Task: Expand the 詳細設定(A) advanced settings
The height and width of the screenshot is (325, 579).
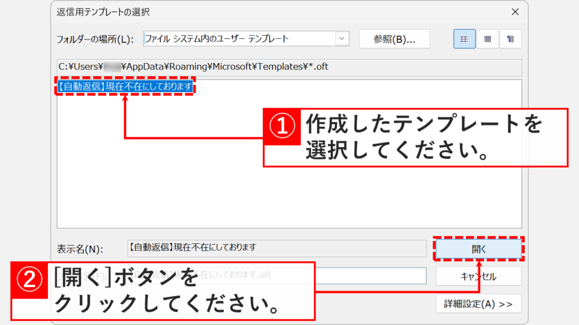Action: (478, 303)
